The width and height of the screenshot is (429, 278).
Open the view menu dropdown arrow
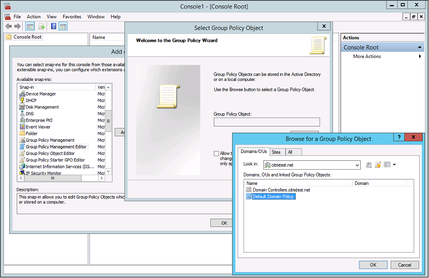(394, 165)
